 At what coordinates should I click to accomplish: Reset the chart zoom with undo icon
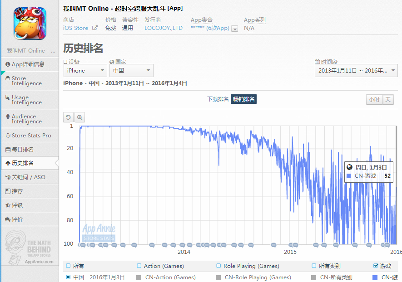pyautogui.click(x=68, y=117)
